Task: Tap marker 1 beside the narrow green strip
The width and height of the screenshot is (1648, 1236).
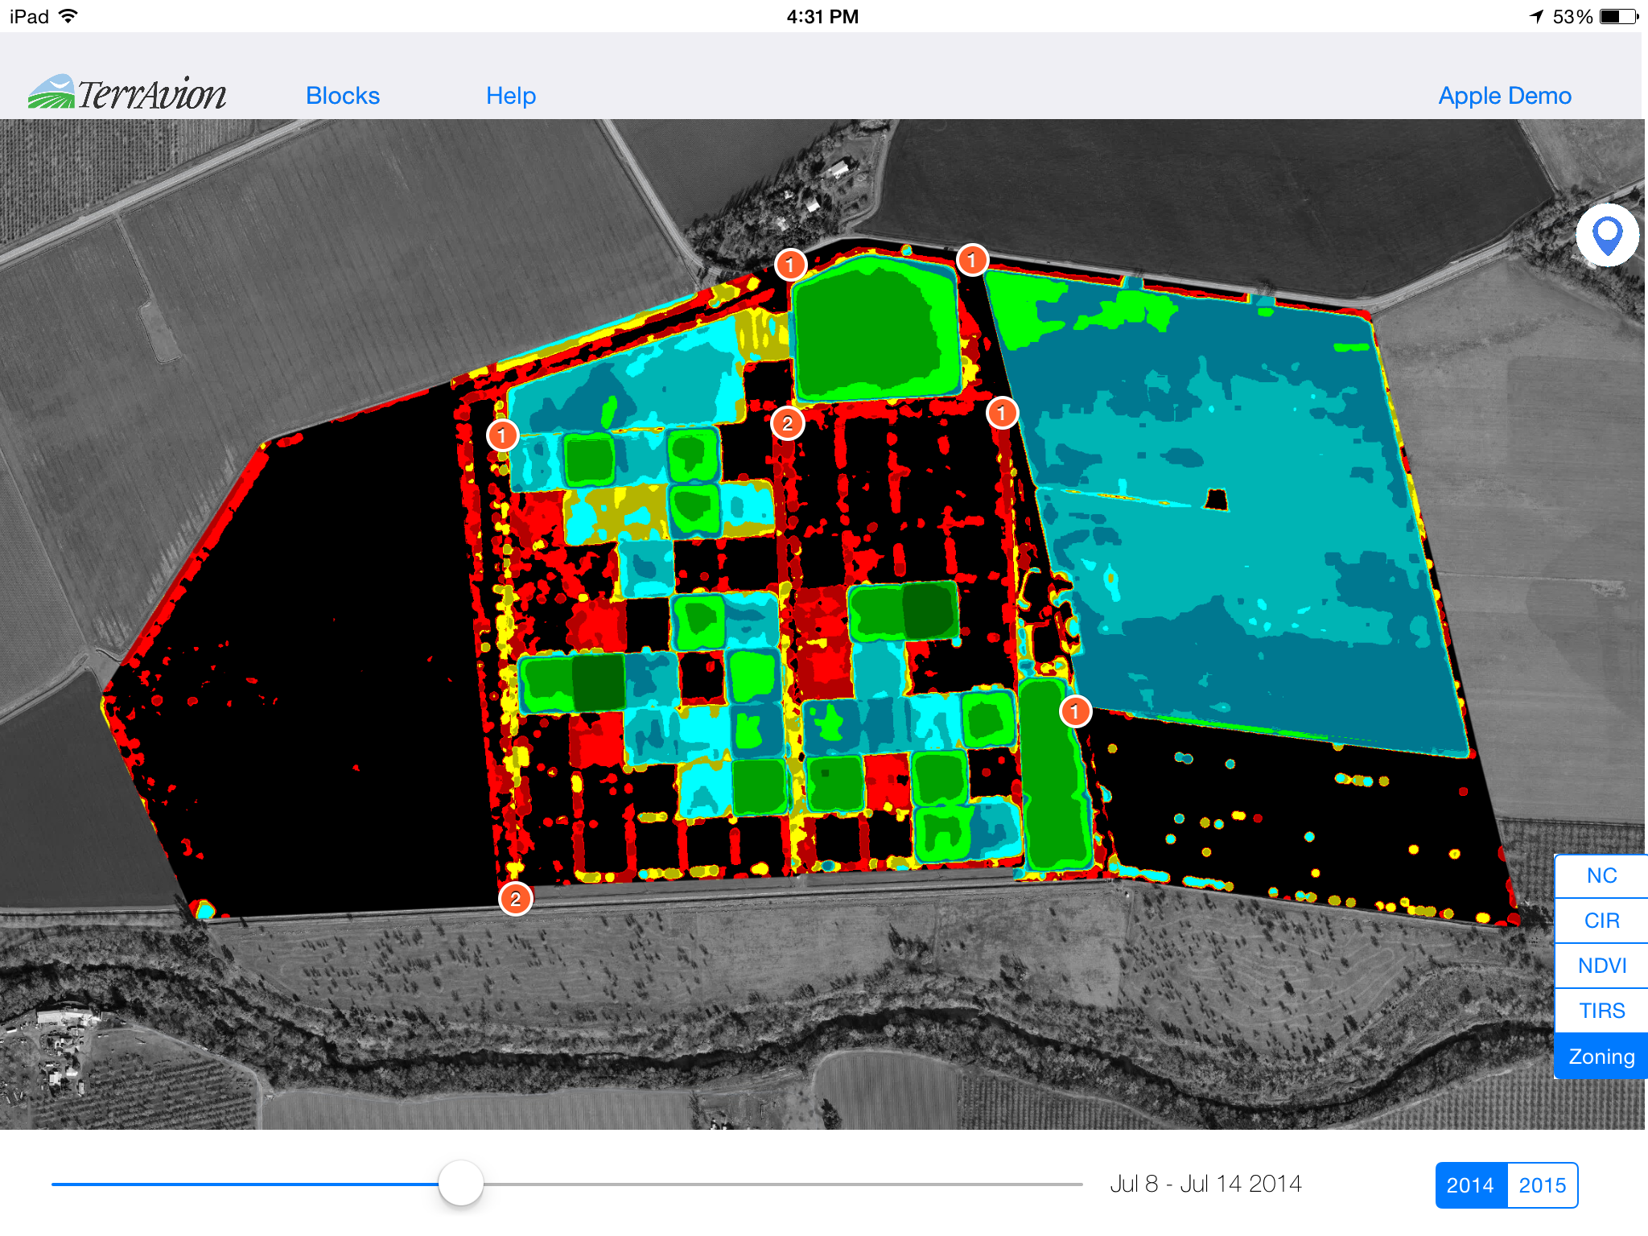Action: coord(1075,711)
